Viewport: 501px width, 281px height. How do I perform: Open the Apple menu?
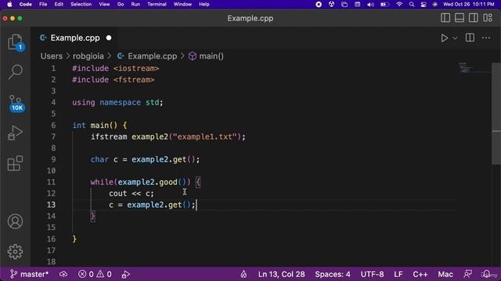(9, 4)
